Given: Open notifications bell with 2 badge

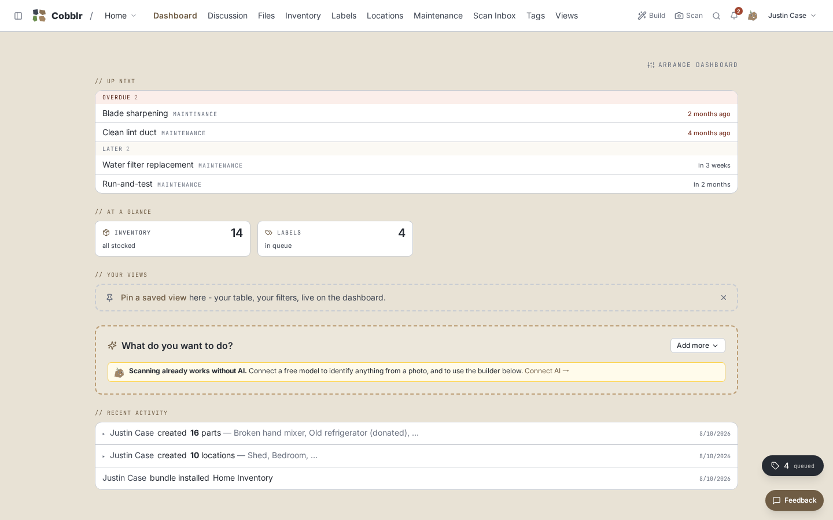Looking at the screenshot, I should (x=734, y=16).
